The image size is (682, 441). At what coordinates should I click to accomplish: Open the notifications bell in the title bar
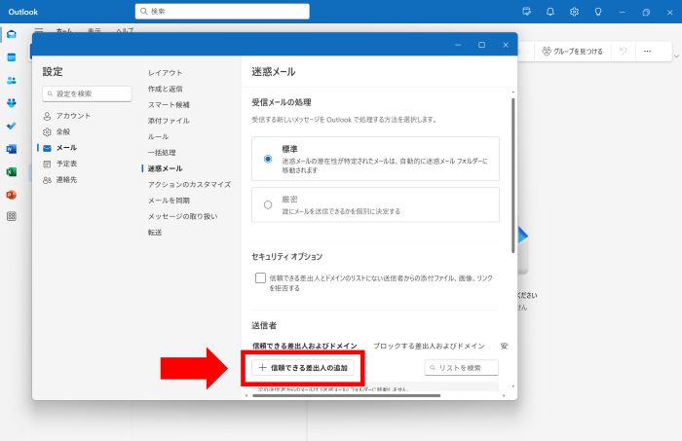tap(550, 12)
